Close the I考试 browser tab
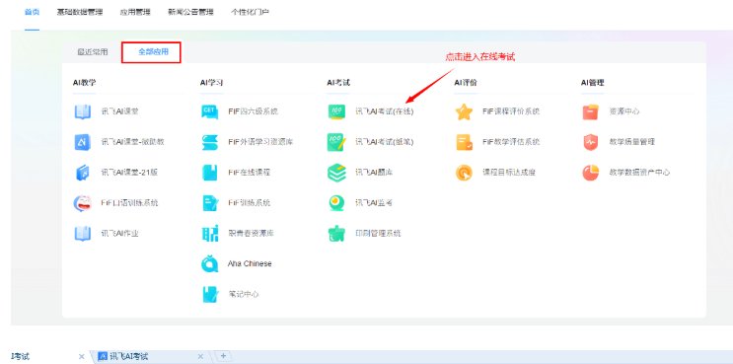733x364 pixels. 81,356
